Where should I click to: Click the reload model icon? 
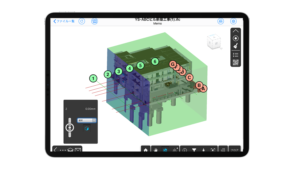coord(82,21)
